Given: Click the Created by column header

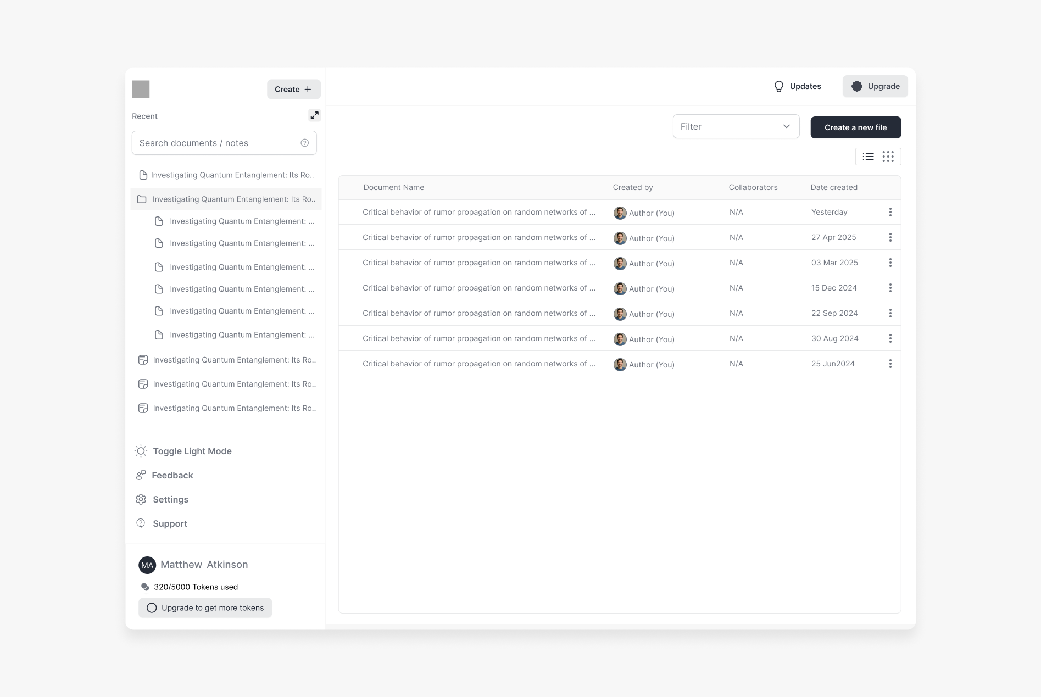Looking at the screenshot, I should coord(633,187).
